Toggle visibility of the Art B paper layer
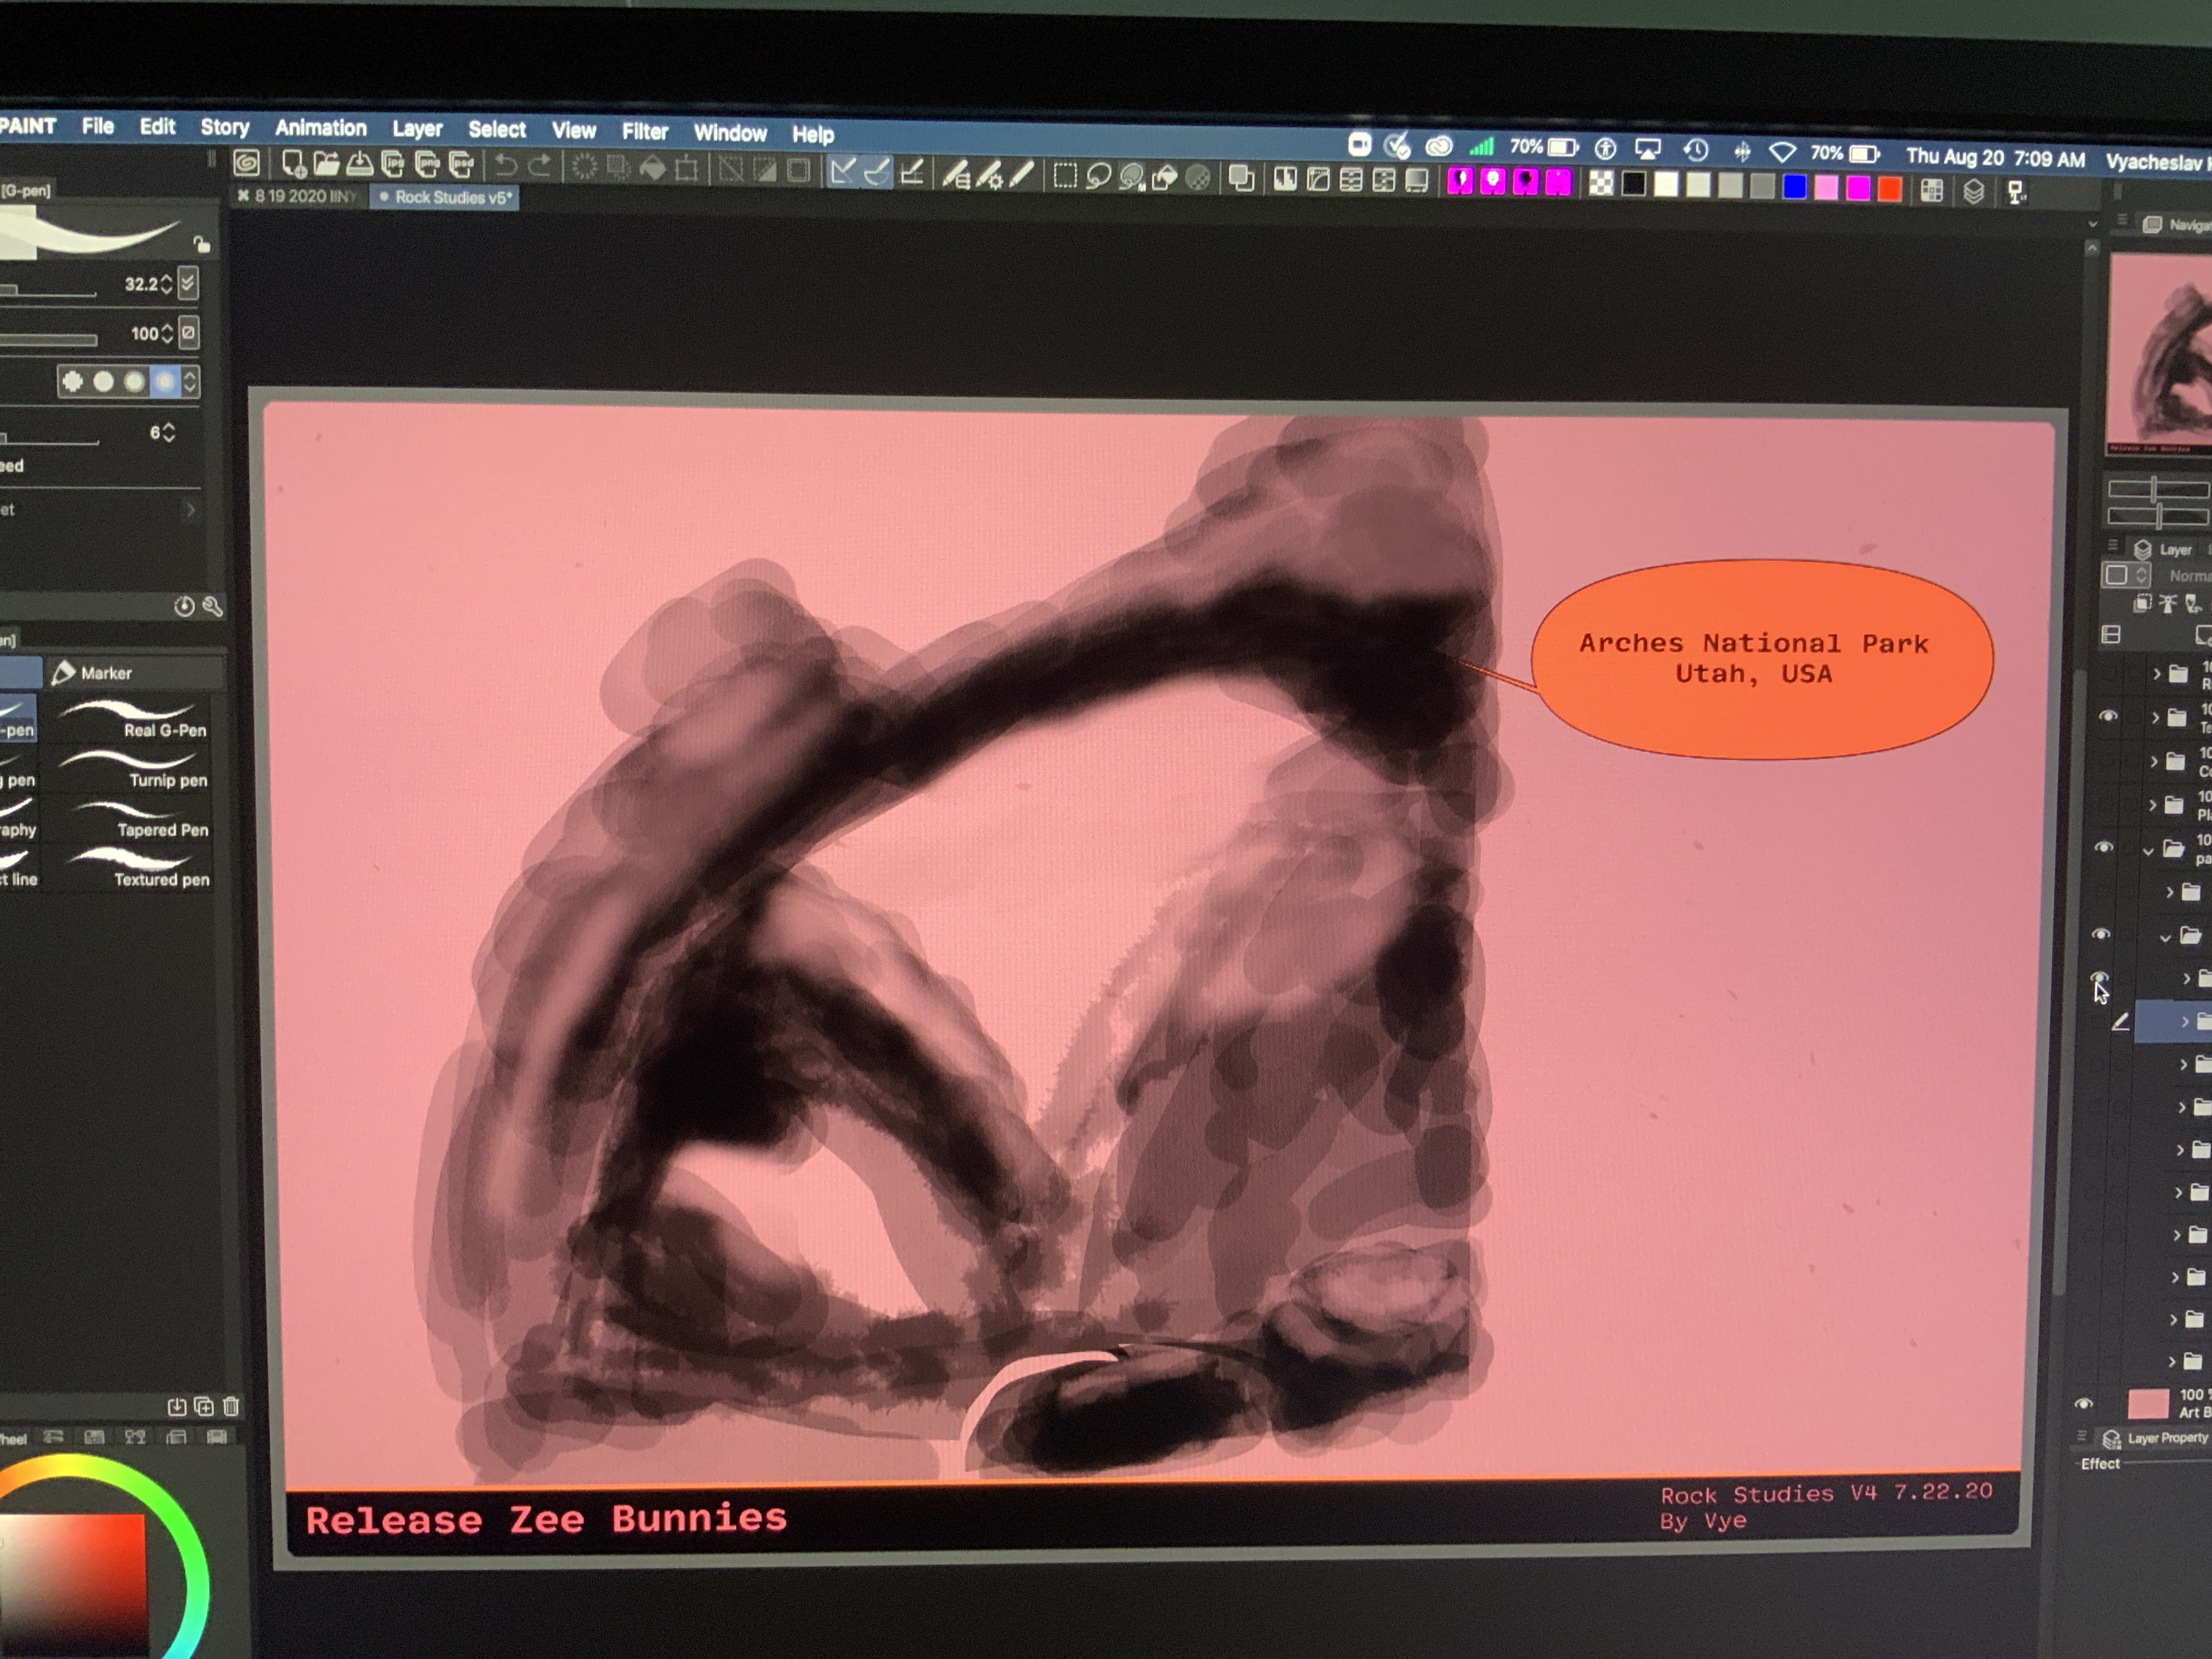The height and width of the screenshot is (1659, 2212). click(2083, 1404)
